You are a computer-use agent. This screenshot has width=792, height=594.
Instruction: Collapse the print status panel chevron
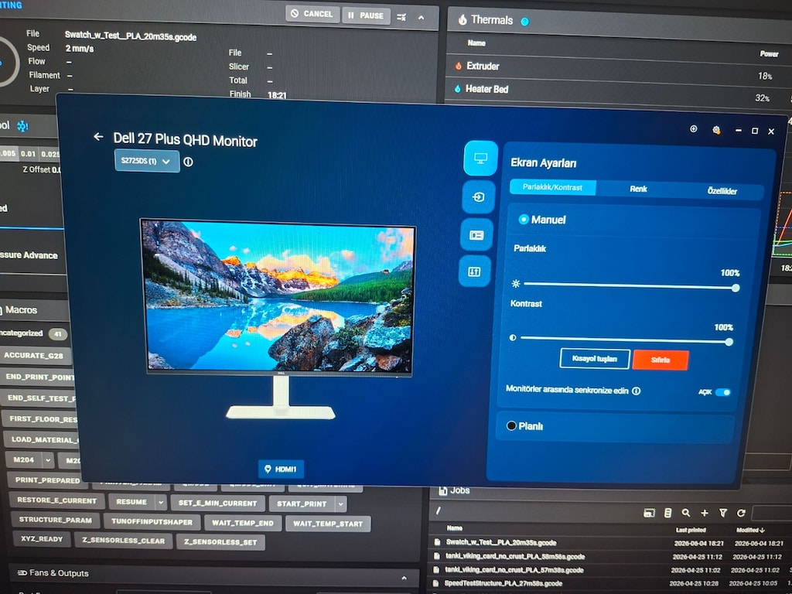pyautogui.click(x=421, y=18)
